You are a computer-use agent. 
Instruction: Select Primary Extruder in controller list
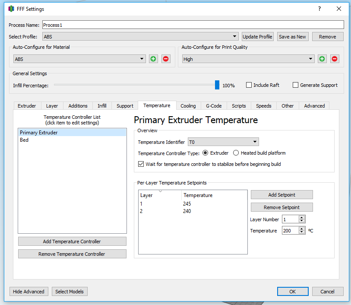click(x=72, y=133)
